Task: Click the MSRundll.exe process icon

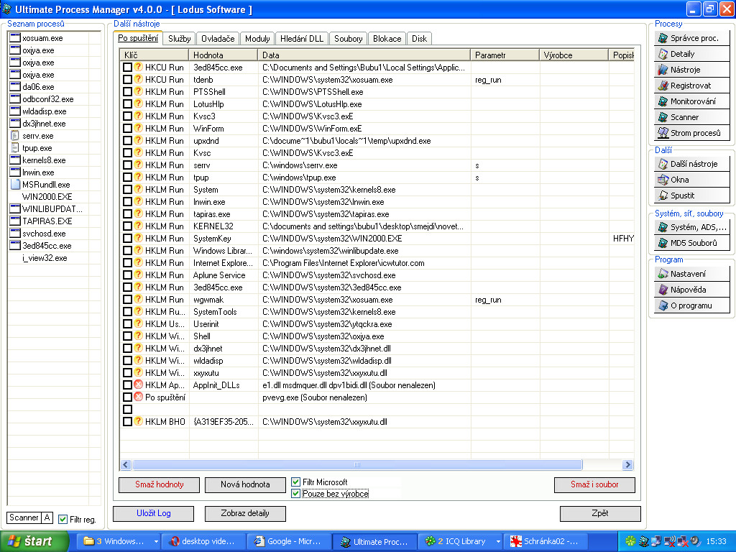Action: coord(15,185)
